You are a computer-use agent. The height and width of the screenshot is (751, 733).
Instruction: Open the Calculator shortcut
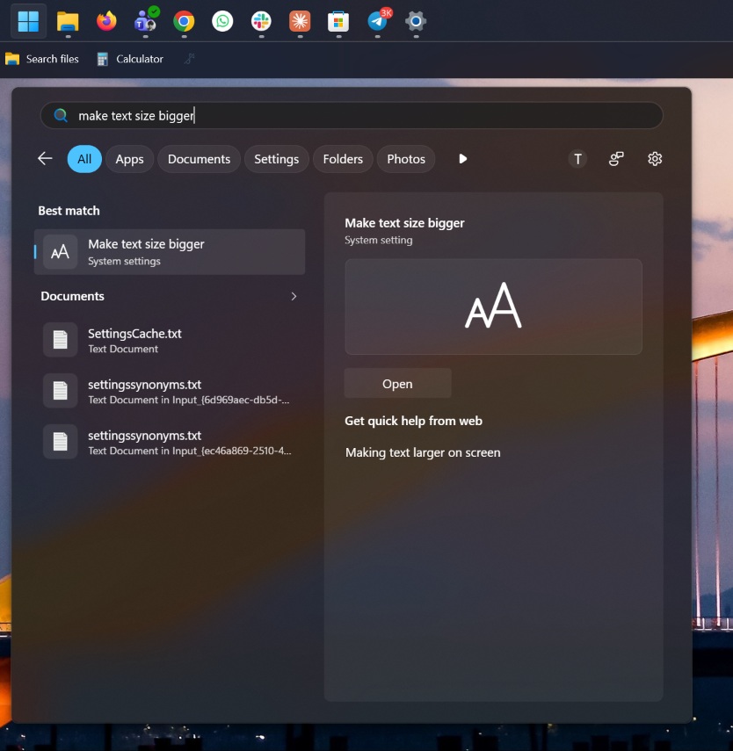130,59
